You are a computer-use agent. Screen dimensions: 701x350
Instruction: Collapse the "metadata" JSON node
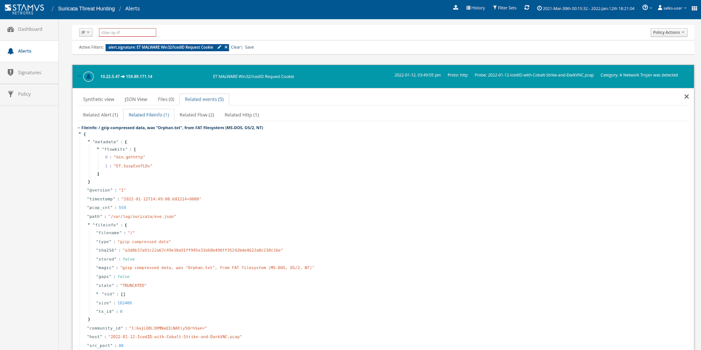tap(89, 141)
